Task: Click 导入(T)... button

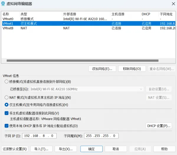Action: (41, 149)
